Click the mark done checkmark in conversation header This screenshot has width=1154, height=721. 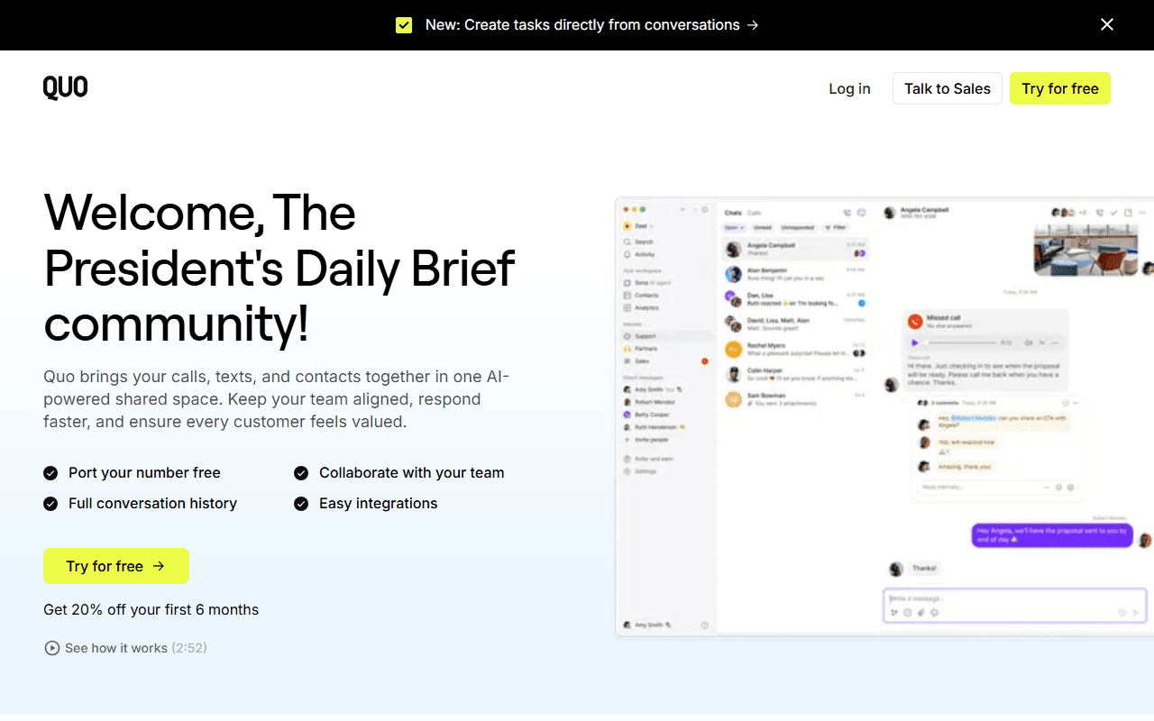pos(1114,213)
